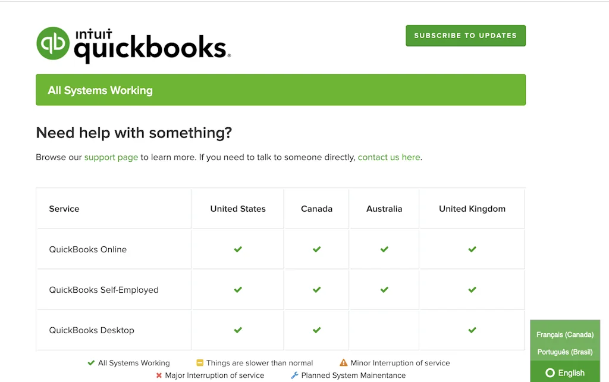609x382 pixels.
Task: Click the QuickBooks green logo icon
Action: click(x=53, y=43)
